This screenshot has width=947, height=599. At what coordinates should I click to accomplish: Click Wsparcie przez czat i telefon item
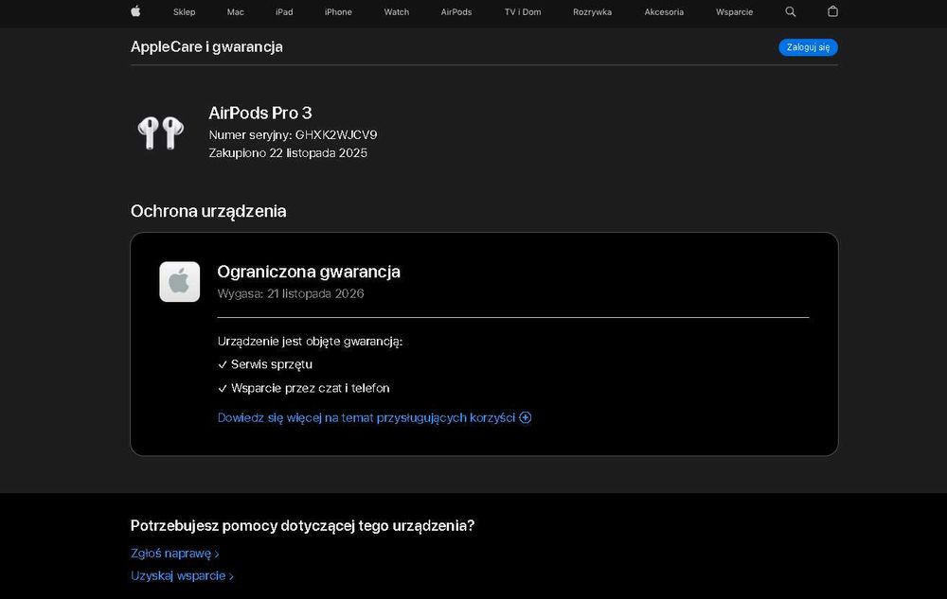[x=304, y=388]
